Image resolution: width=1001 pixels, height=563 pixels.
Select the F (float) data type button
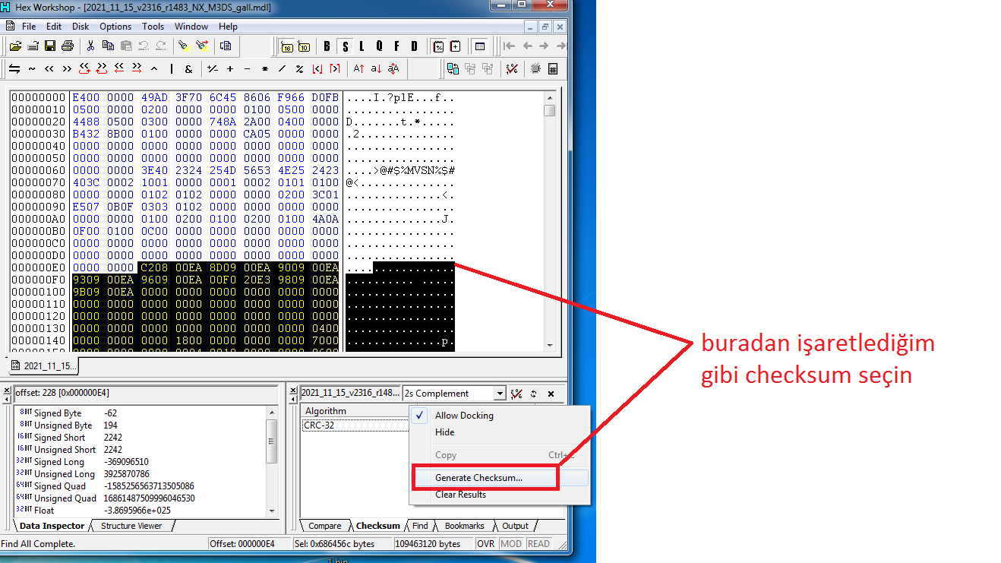pyautogui.click(x=396, y=46)
